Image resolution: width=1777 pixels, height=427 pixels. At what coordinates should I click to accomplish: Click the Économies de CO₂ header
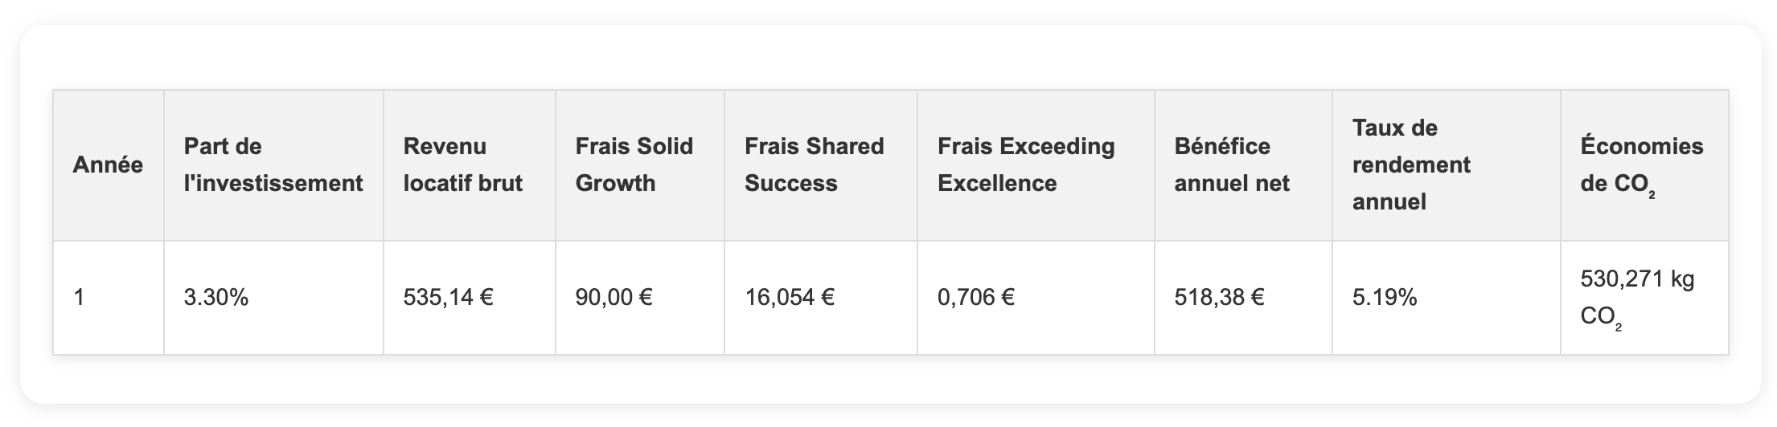1642,165
